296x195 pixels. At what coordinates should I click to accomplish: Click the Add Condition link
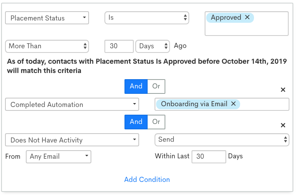tap(147, 180)
